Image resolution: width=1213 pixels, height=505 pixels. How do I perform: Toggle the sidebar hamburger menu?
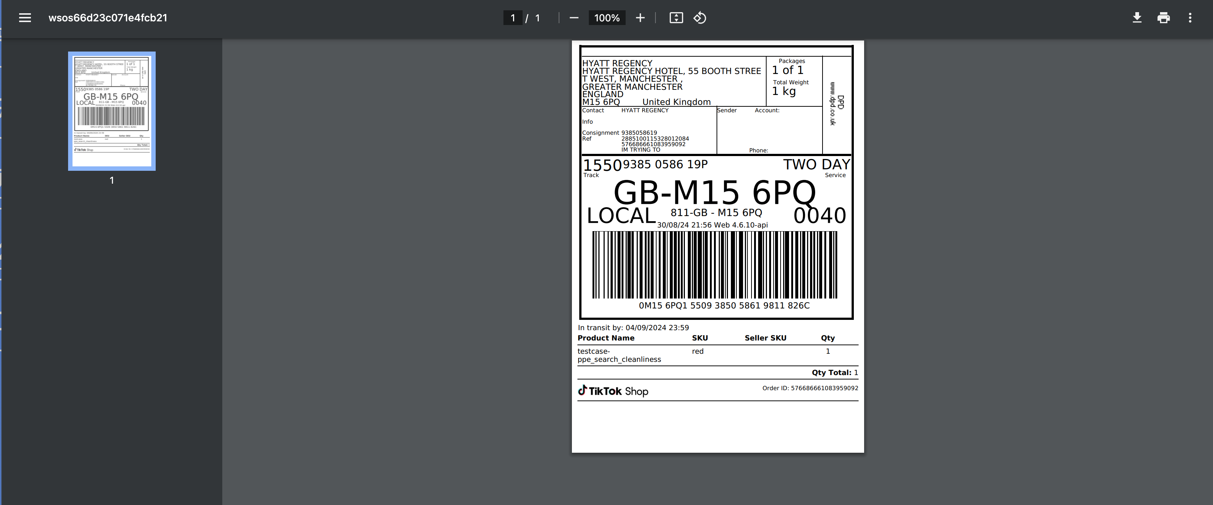tap(25, 18)
